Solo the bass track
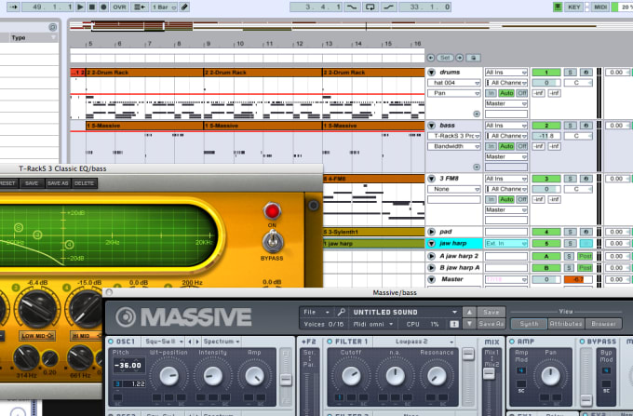This screenshot has width=633, height=416. [570, 126]
